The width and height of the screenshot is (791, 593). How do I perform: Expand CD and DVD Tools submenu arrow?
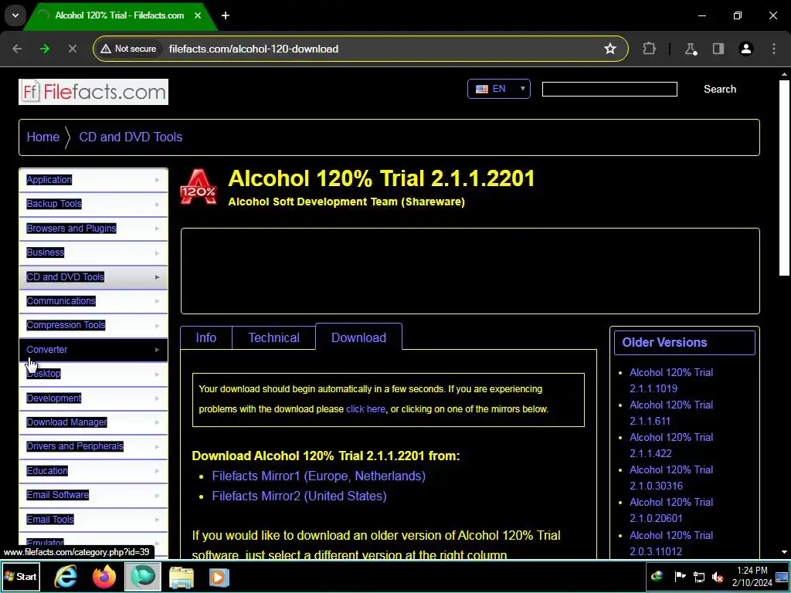click(x=158, y=277)
